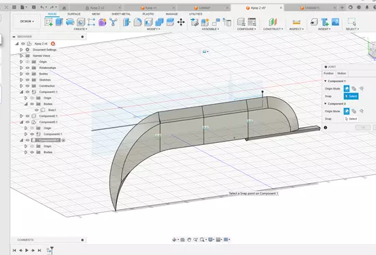This screenshot has width=376, height=255.
Task: Click the Measure ruler icon in Inspect
Action: 297,23
